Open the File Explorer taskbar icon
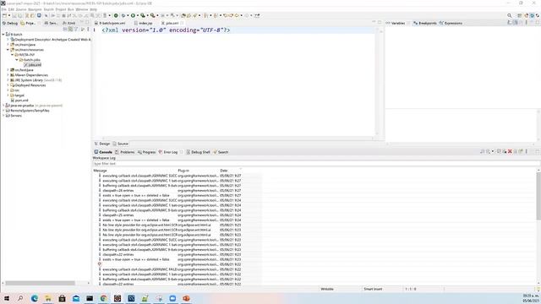Image resolution: width=541 pixels, height=304 pixels. 48,298
